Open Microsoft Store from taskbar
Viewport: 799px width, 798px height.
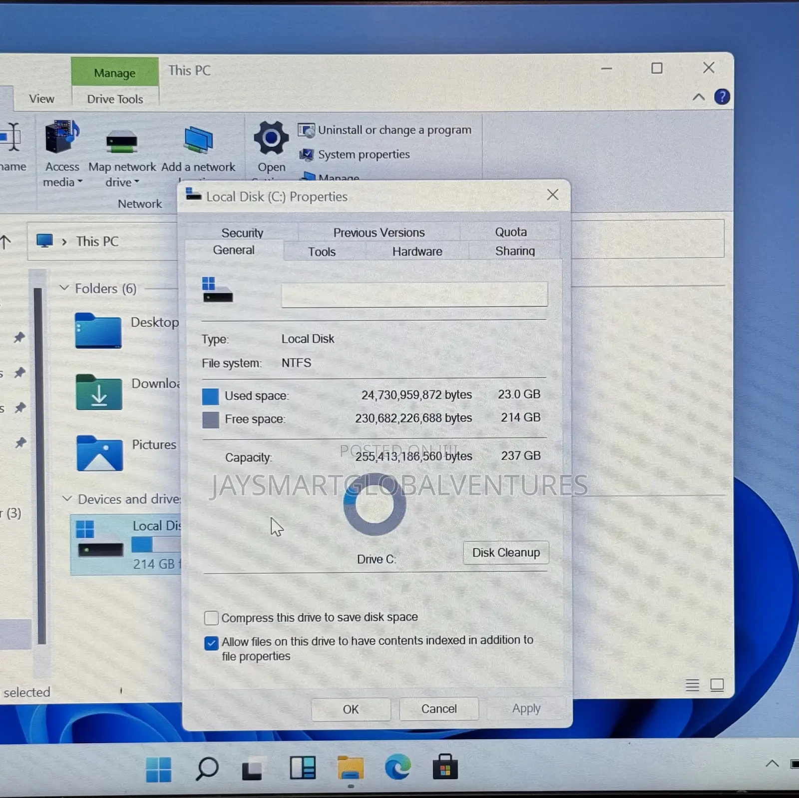tap(445, 767)
